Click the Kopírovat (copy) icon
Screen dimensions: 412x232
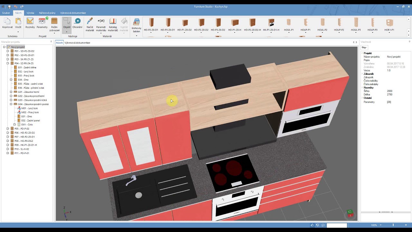[x=7, y=22]
